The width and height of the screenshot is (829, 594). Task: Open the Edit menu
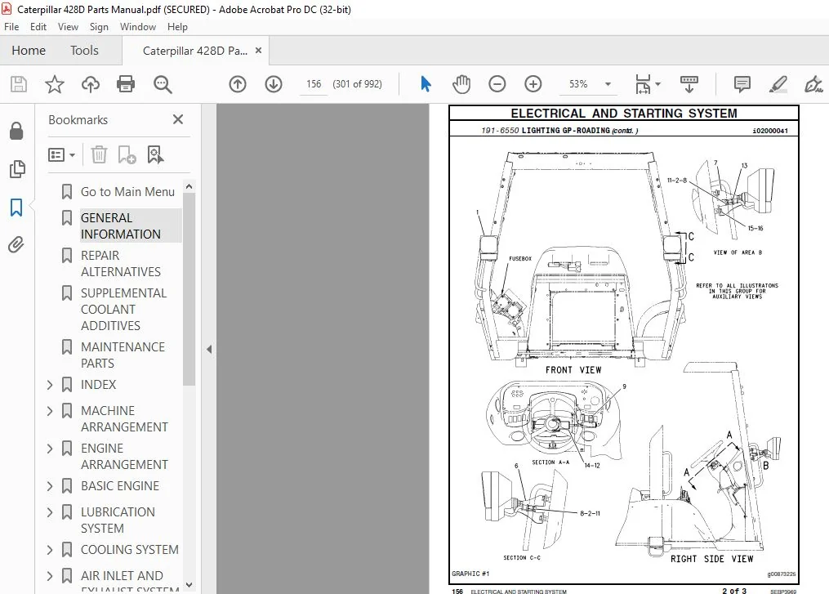click(38, 26)
